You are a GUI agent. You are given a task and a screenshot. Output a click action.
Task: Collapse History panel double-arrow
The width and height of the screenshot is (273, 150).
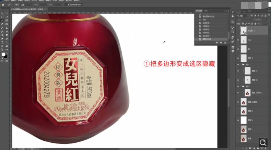click(225, 11)
